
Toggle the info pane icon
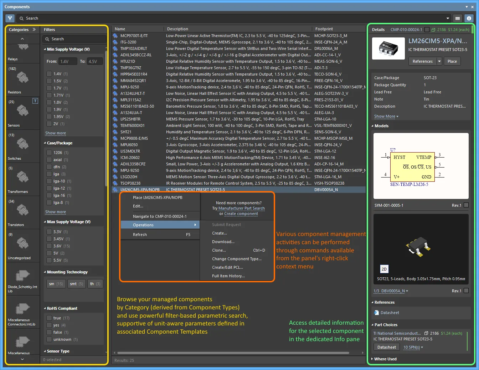click(x=469, y=18)
